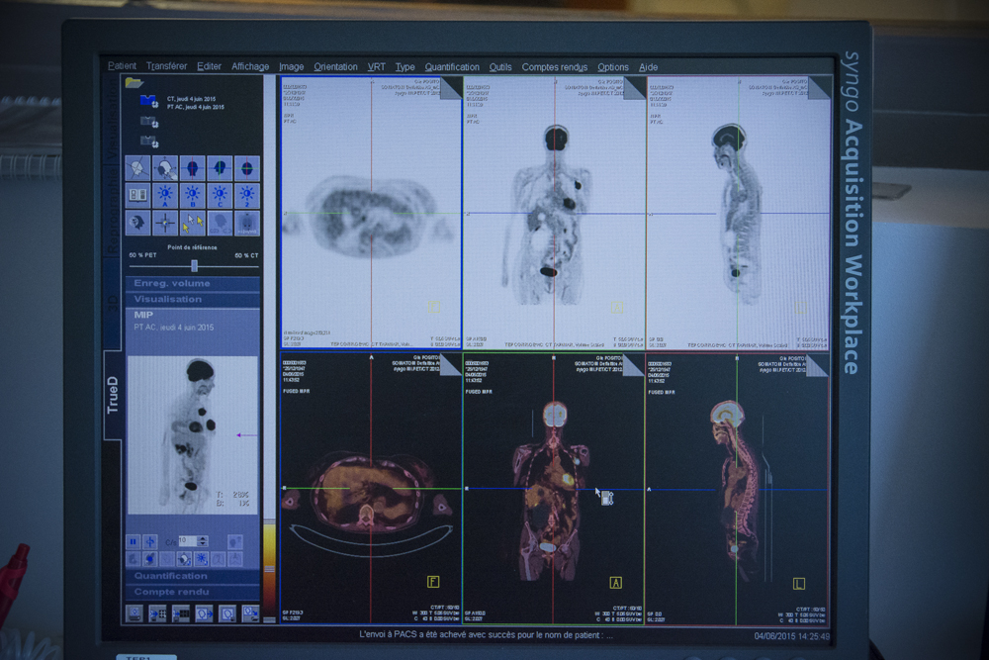The image size is (989, 660).
Task: Select the CT, jeudi 4 juin 2015 series
Action: coord(191,99)
